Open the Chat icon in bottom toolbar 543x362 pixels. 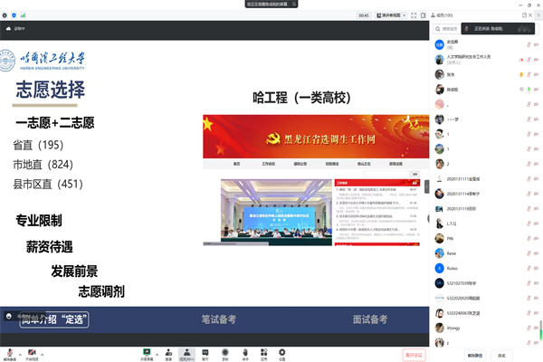[205, 351]
